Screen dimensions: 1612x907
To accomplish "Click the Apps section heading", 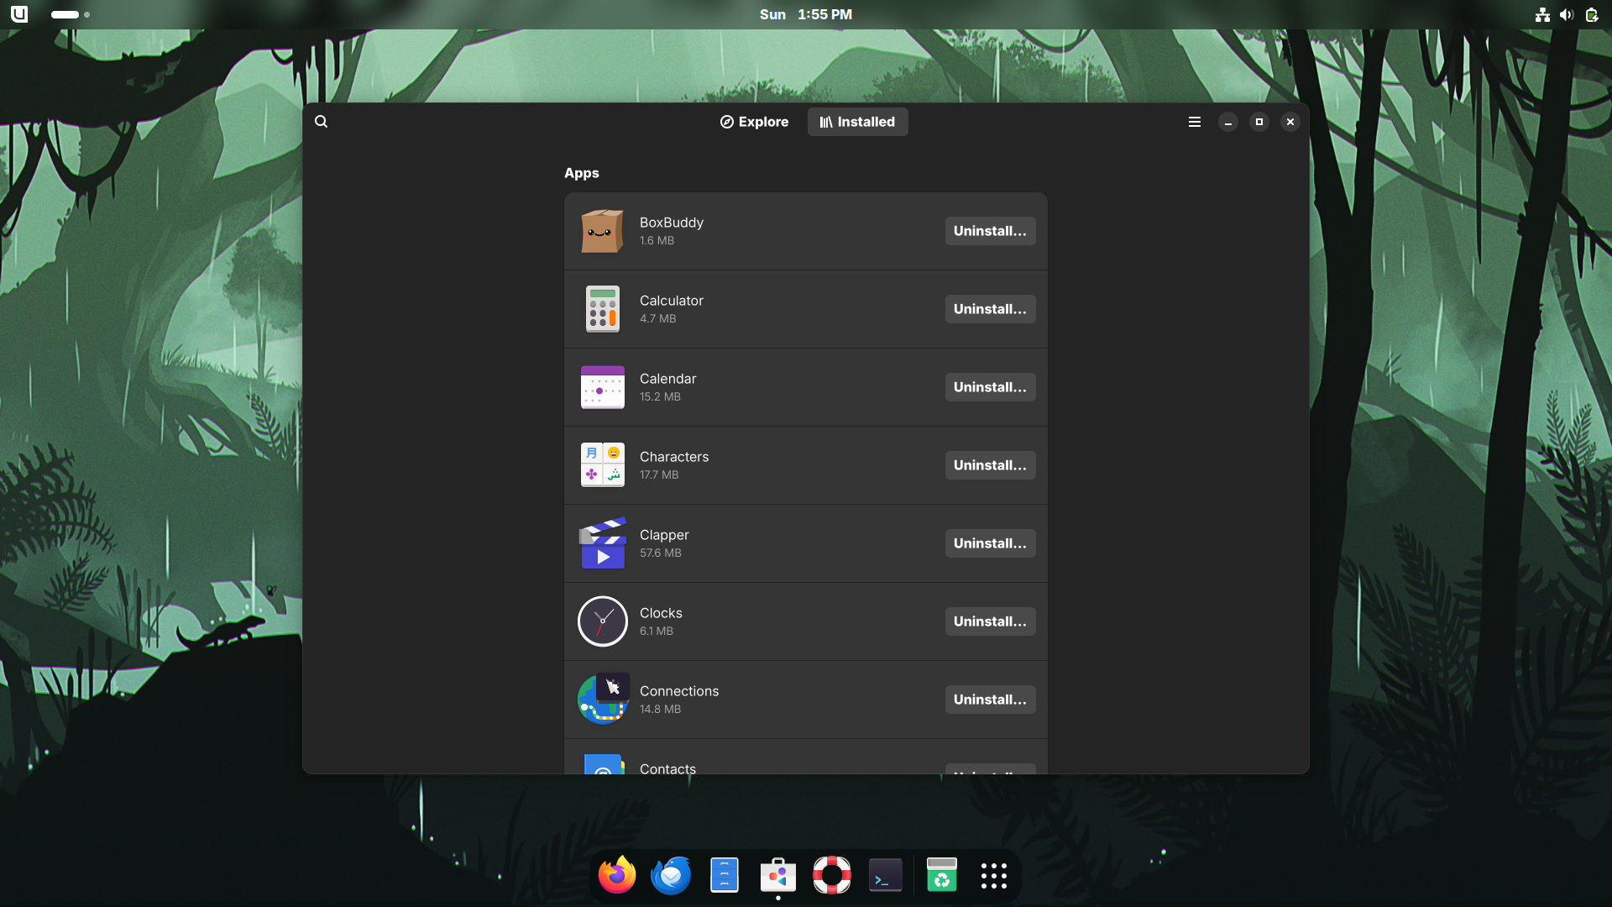I will click(x=582, y=173).
